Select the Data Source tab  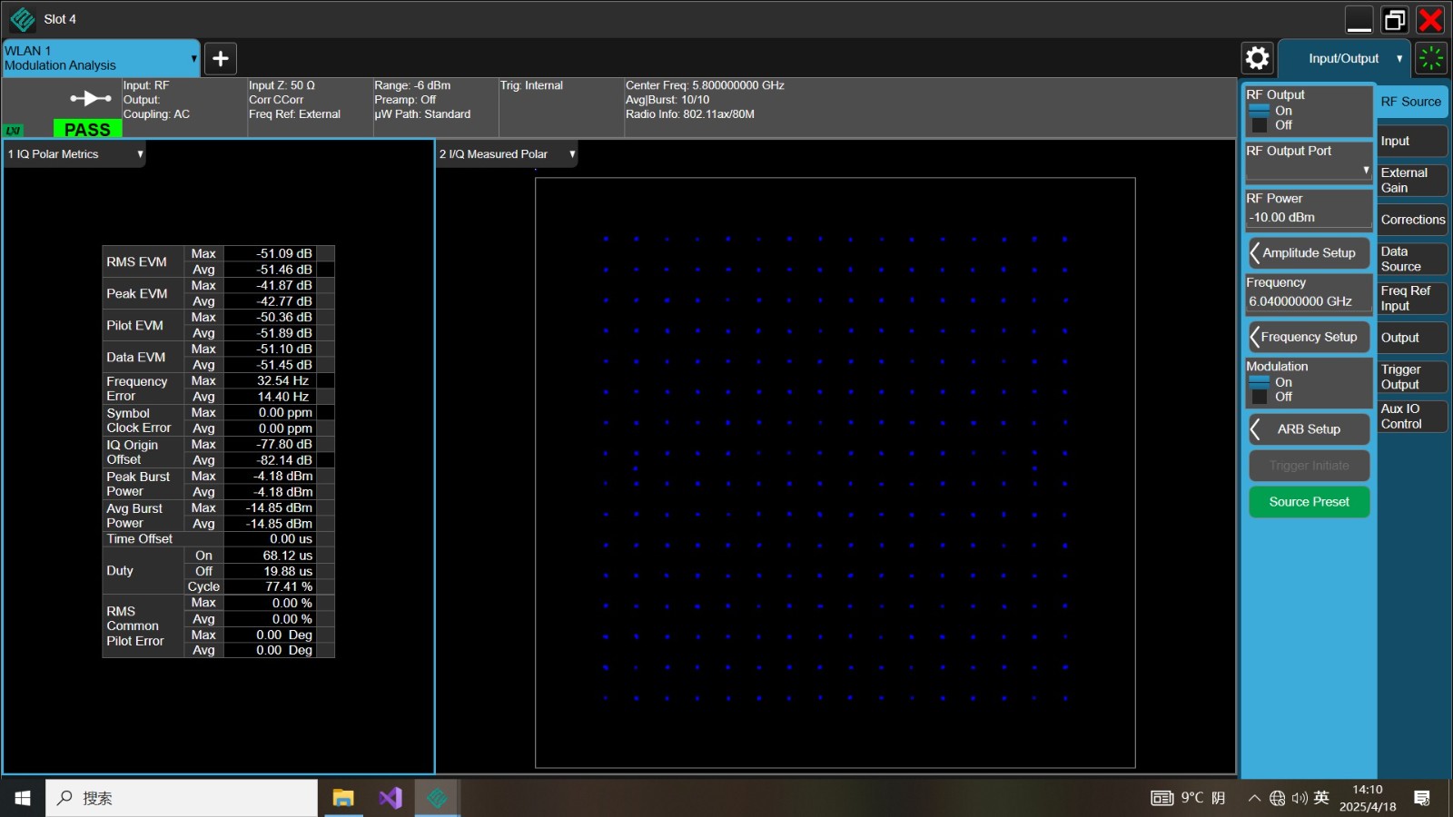[1412, 259]
